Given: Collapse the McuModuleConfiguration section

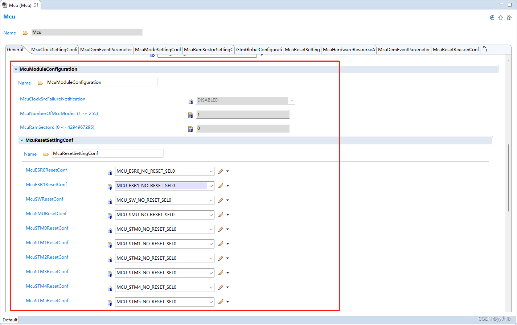Looking at the screenshot, I should coord(16,69).
